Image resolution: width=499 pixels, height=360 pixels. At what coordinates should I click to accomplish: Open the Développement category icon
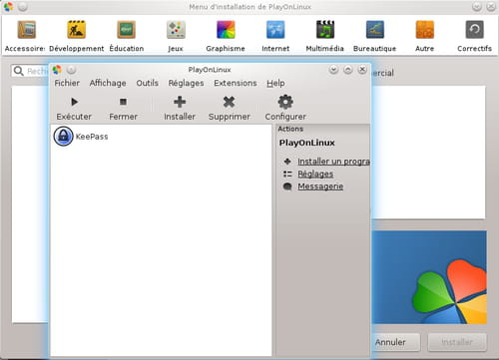coord(77,30)
